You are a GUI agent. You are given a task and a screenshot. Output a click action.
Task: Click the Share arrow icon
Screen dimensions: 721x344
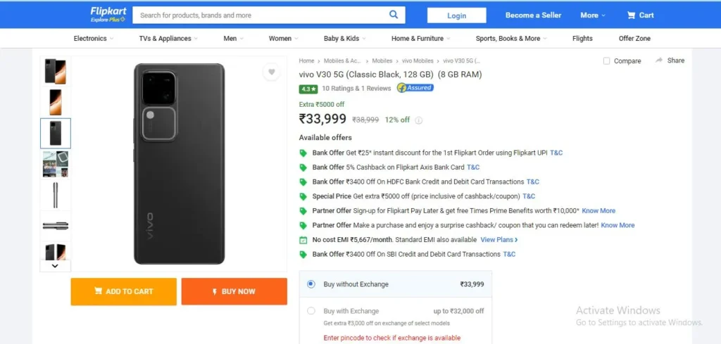pos(659,60)
